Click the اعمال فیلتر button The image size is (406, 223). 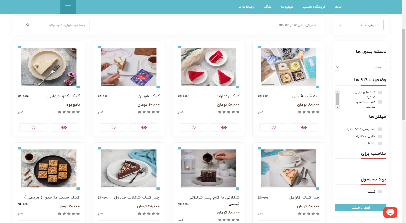point(360,208)
